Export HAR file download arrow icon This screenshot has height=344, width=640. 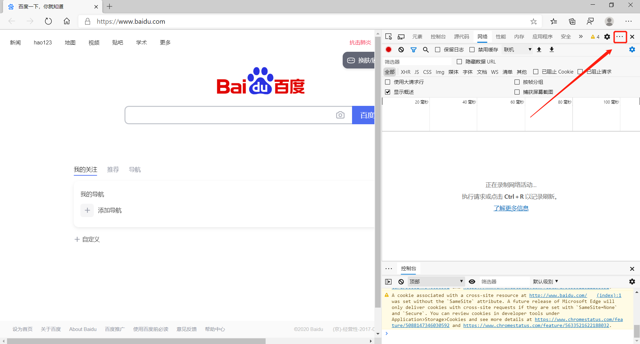(x=552, y=49)
